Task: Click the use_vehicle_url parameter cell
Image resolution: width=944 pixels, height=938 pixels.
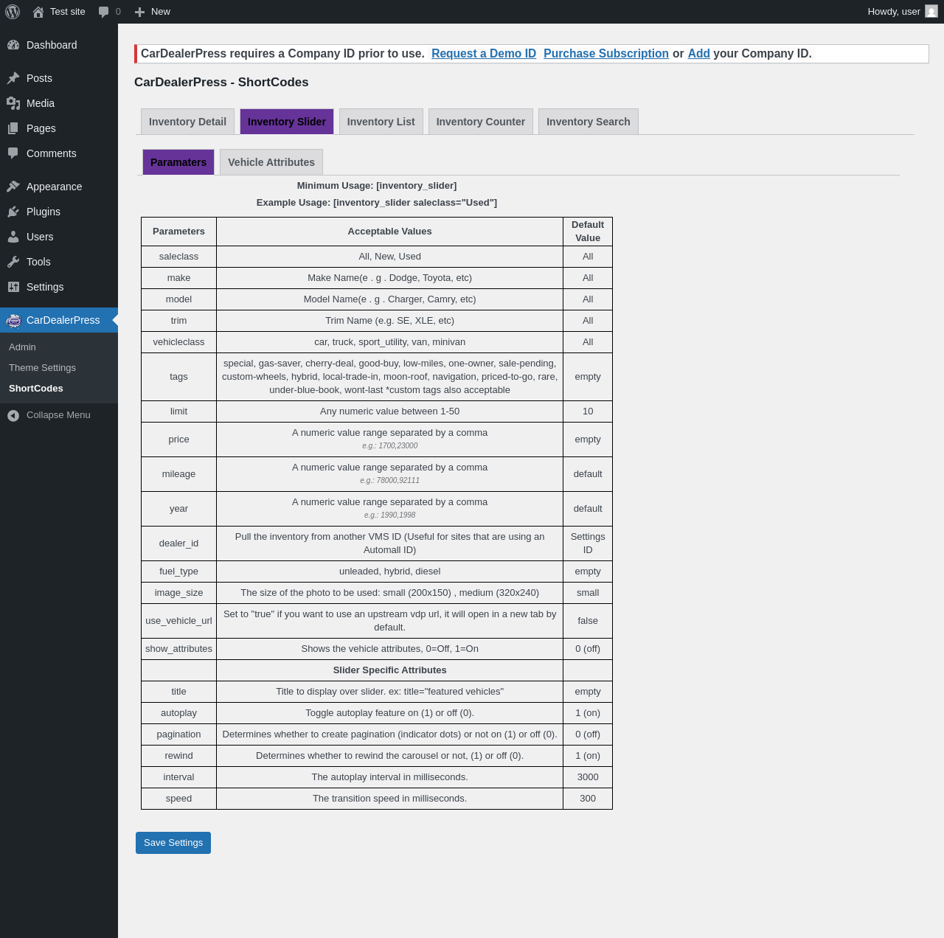Action: coord(178,621)
